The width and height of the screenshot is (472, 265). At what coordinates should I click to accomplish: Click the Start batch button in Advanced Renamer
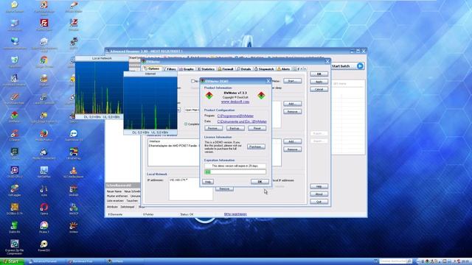347,66
